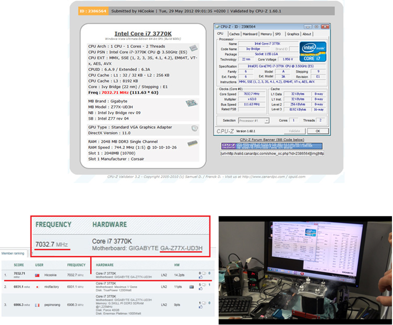
Task: Switch to the SPD tab
Action: pyautogui.click(x=278, y=34)
